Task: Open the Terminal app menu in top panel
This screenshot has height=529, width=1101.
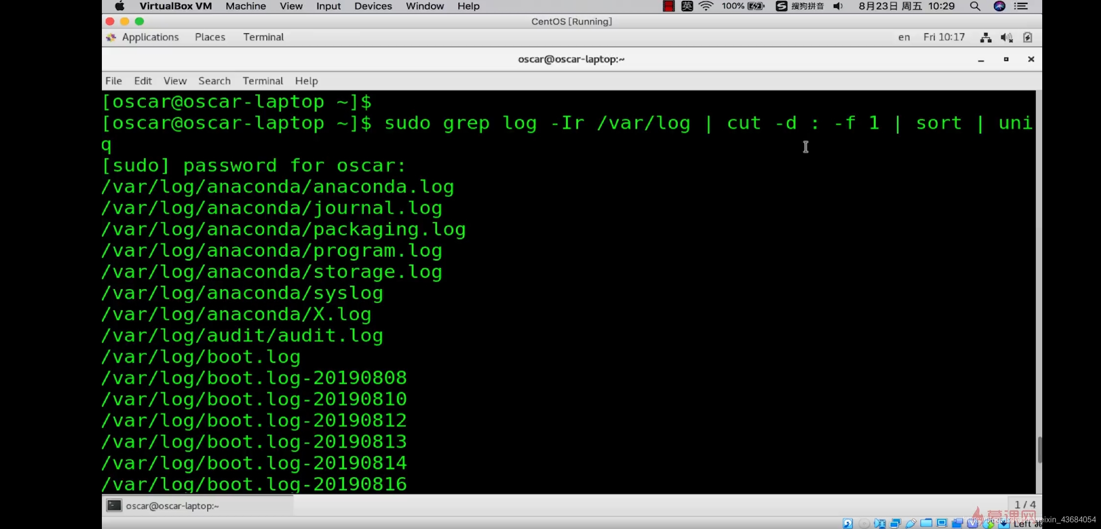Action: tap(263, 37)
